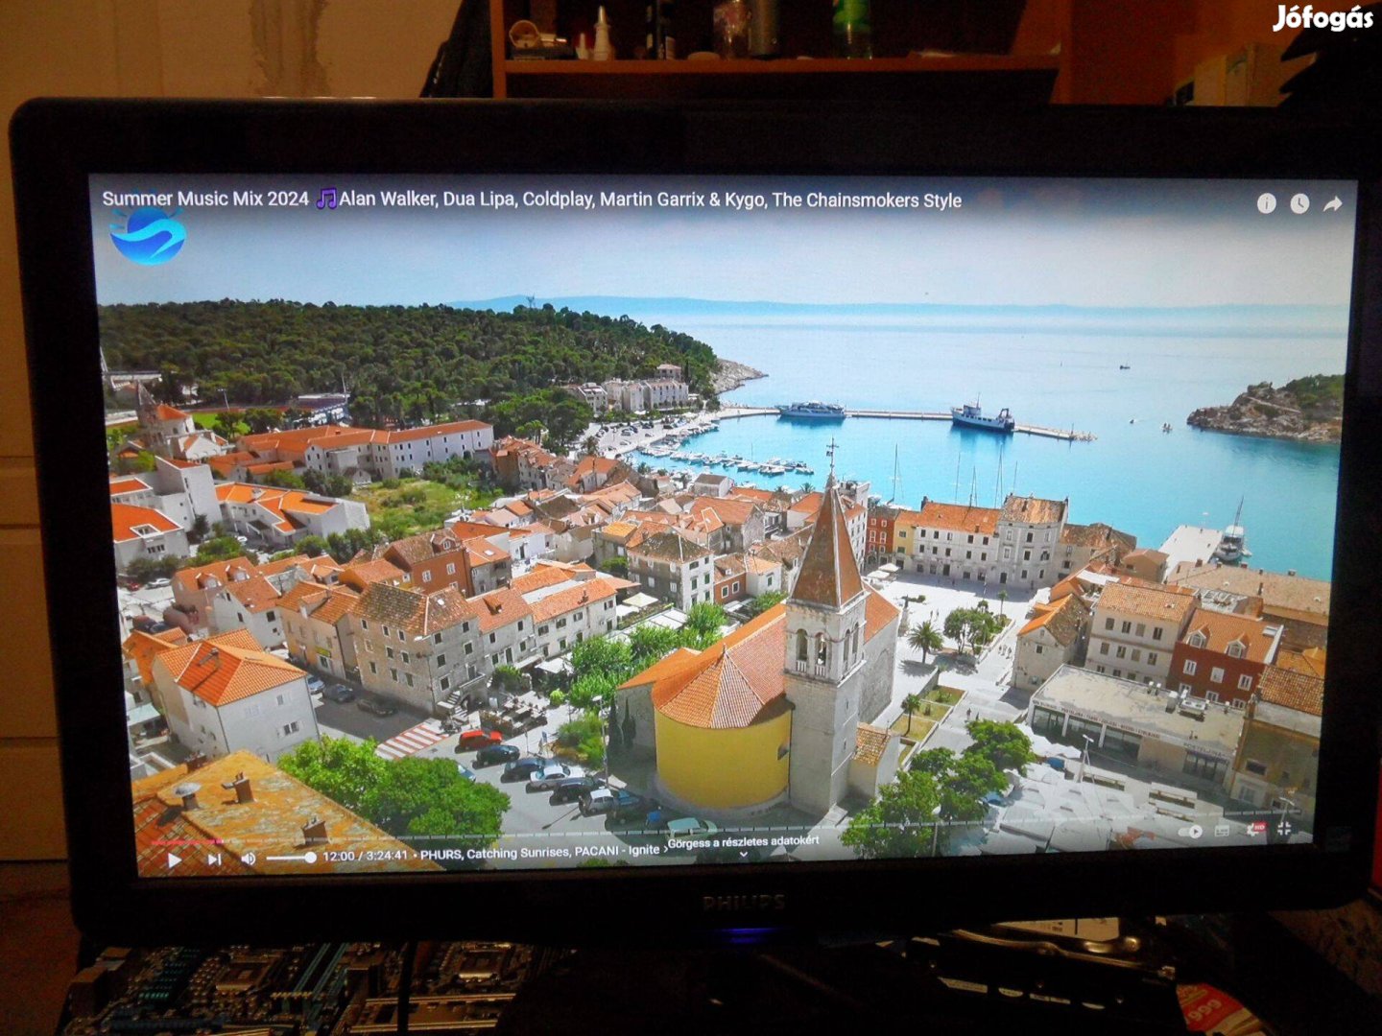Mute the video with the speaker icon
This screenshot has width=1382, height=1036.
tap(249, 859)
